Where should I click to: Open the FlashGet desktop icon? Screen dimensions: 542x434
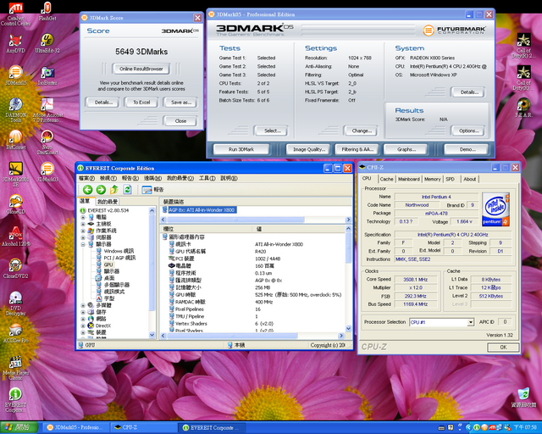coord(47,11)
